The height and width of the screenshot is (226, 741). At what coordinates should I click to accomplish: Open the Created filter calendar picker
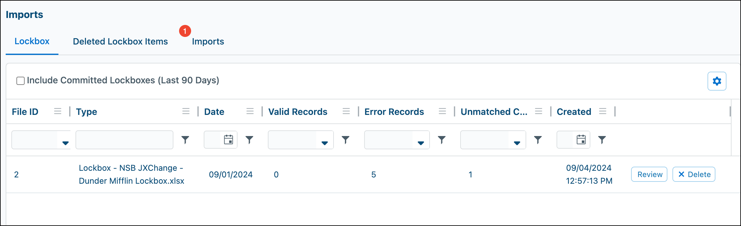[x=581, y=140]
